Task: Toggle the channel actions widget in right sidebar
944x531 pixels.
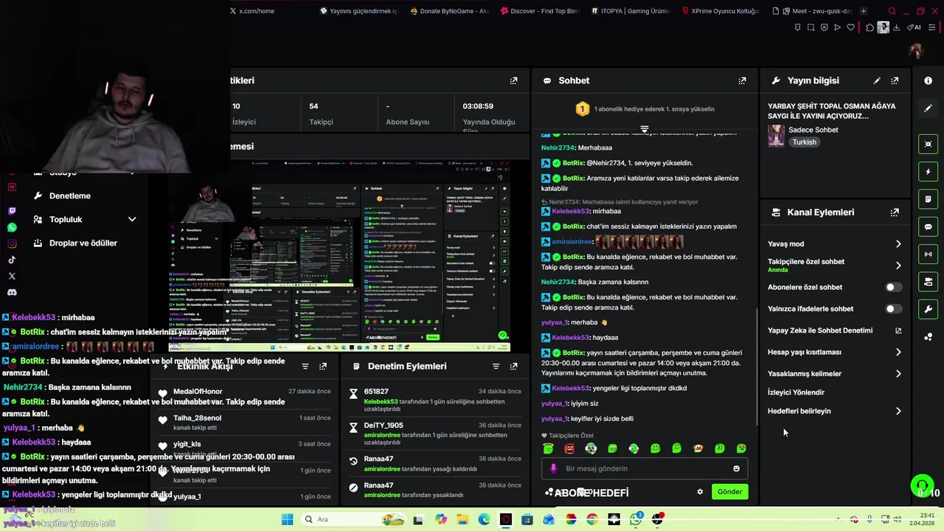Action: click(x=928, y=282)
